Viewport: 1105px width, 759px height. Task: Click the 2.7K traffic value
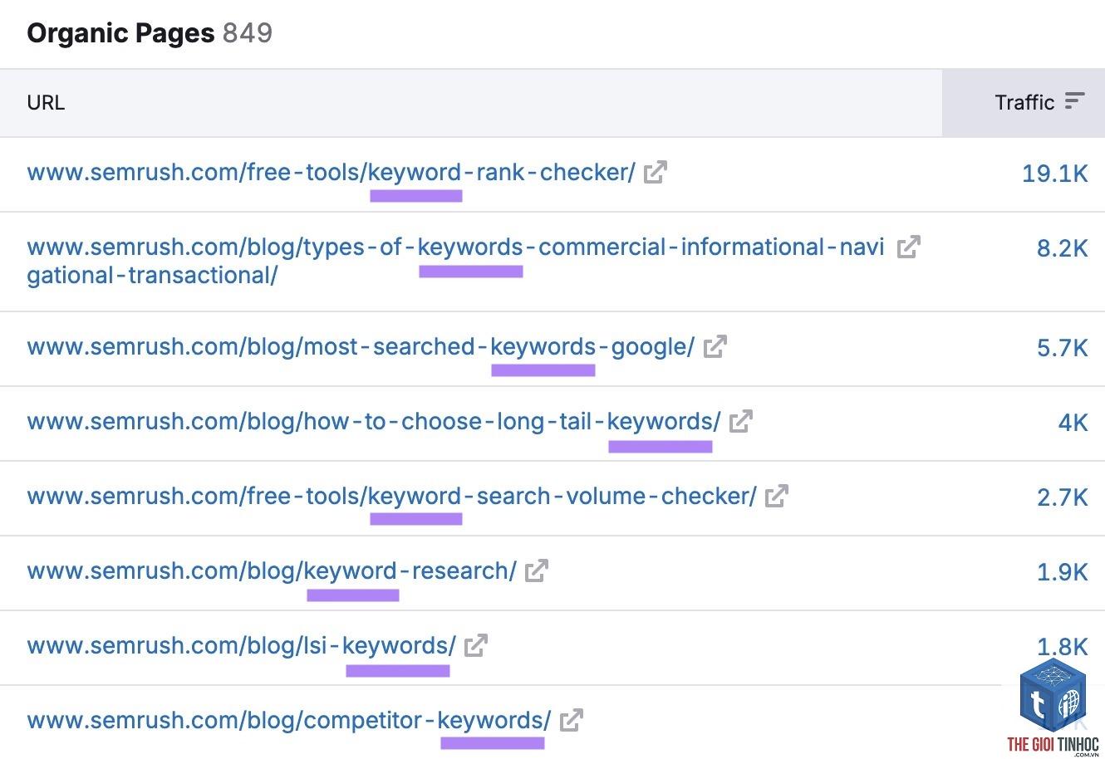pyautogui.click(x=1062, y=497)
